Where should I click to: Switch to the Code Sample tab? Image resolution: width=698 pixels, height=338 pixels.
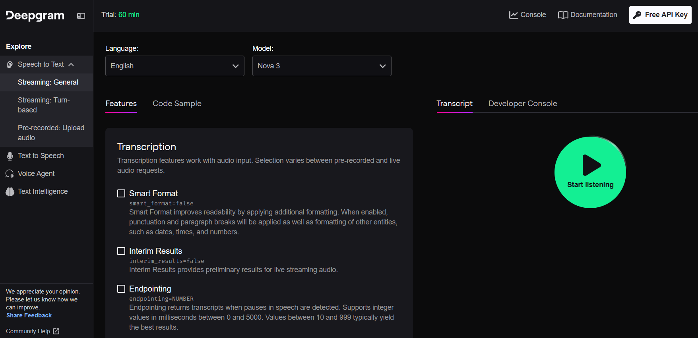(x=177, y=104)
